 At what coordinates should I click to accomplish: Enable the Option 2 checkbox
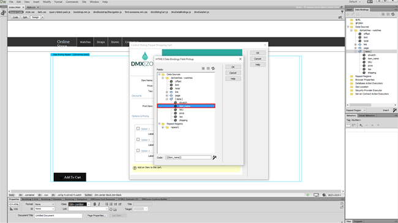tap(138, 140)
